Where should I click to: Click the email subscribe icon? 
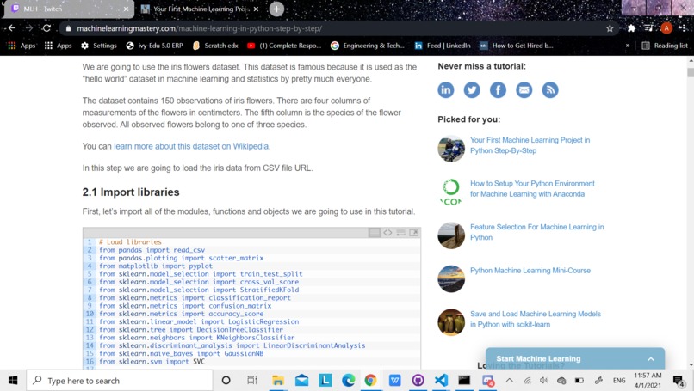click(524, 90)
